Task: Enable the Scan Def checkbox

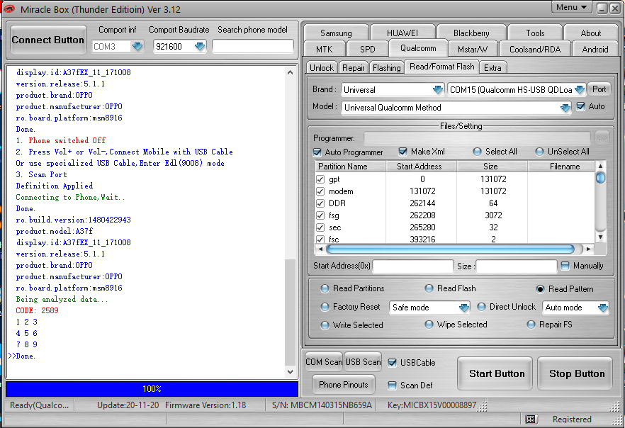Action: click(393, 385)
